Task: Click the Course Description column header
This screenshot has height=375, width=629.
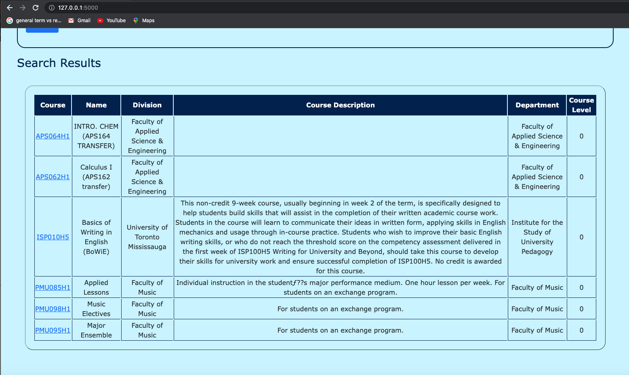Action: (340, 105)
